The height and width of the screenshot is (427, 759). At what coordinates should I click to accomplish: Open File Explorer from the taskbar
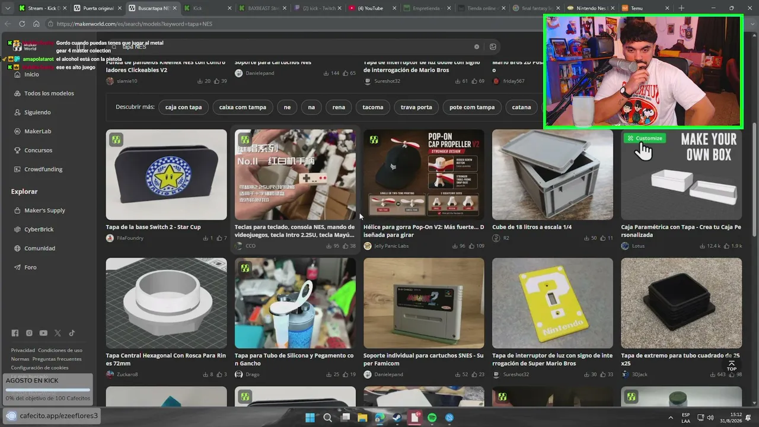[x=362, y=418]
